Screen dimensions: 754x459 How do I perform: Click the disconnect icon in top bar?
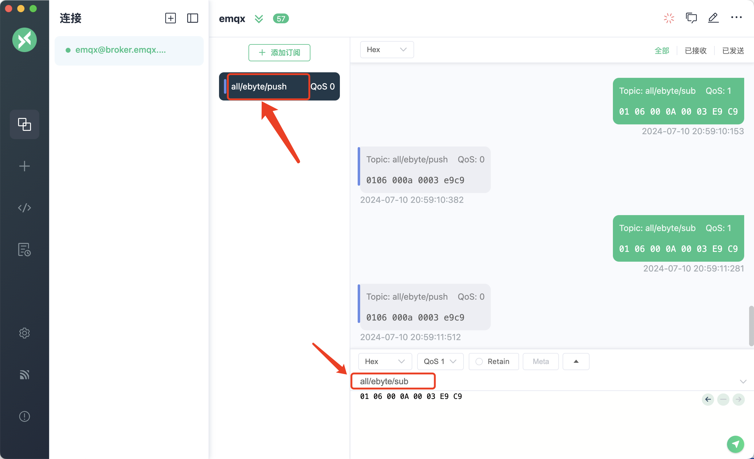coord(669,18)
